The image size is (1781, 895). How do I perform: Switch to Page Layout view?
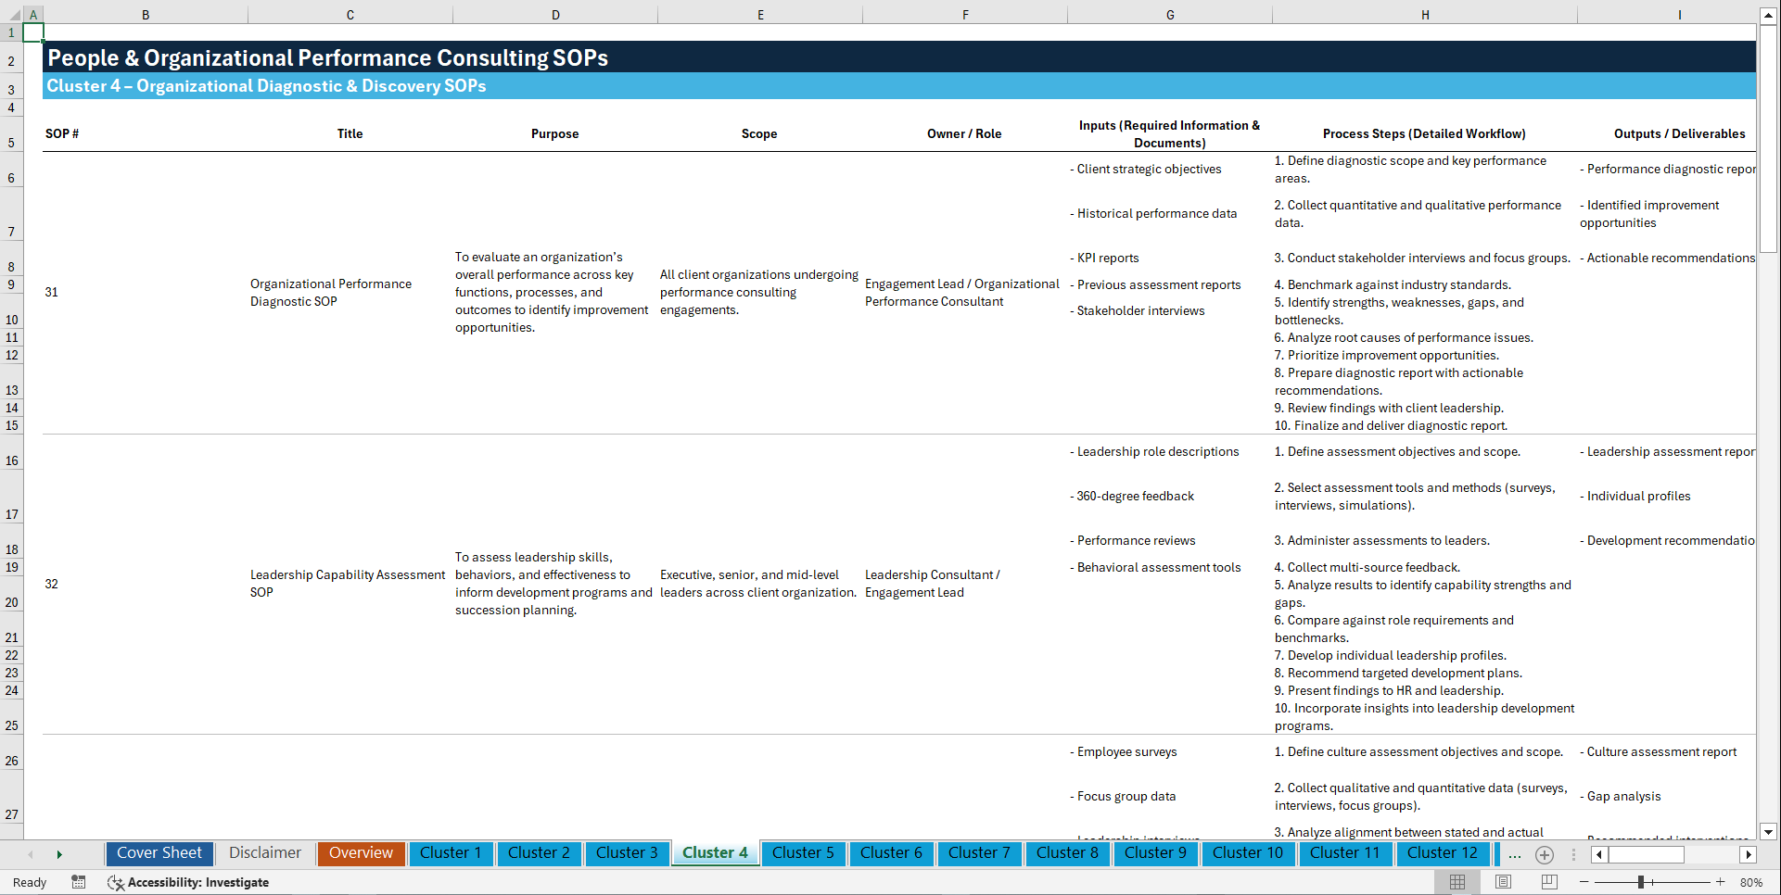(x=1503, y=881)
